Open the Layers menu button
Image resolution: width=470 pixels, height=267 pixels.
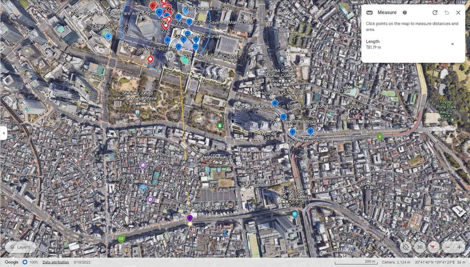pos(20,247)
